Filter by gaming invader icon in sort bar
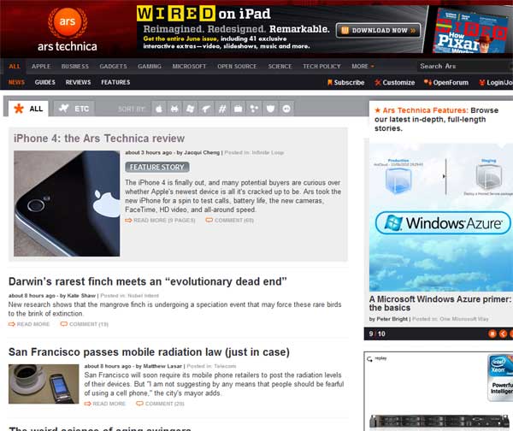This screenshot has height=431, width=513. (174, 109)
